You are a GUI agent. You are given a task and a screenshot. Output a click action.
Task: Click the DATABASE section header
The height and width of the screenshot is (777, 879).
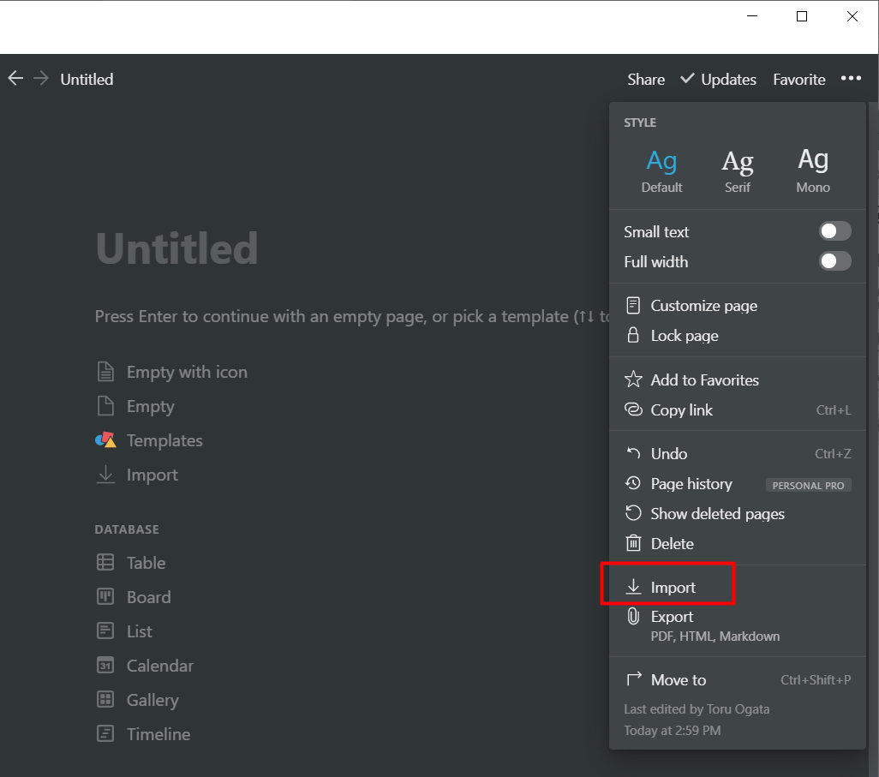[127, 529]
